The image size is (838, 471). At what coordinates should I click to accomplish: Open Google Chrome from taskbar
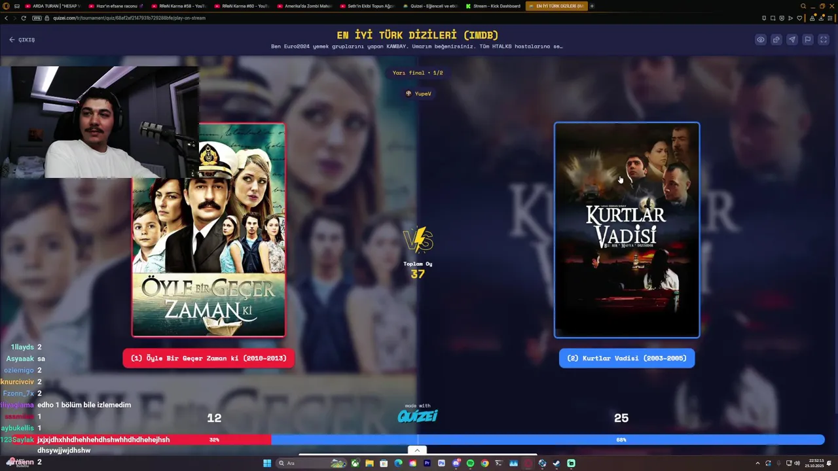coord(484,463)
